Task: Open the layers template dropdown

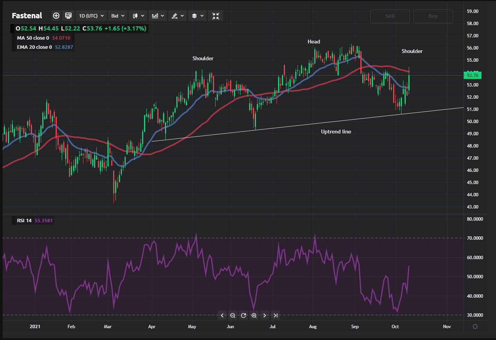Action: click(x=197, y=16)
